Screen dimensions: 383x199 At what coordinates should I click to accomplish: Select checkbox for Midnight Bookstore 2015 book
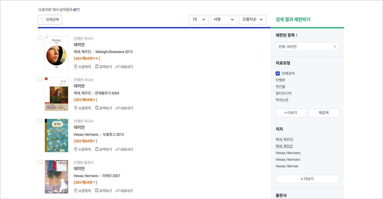point(40,38)
